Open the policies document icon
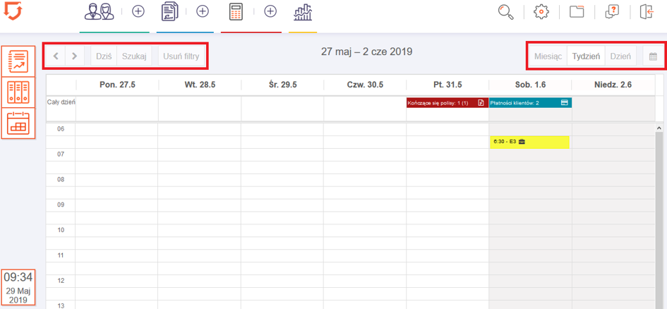Viewport: 667px width, 309px height. (169, 12)
